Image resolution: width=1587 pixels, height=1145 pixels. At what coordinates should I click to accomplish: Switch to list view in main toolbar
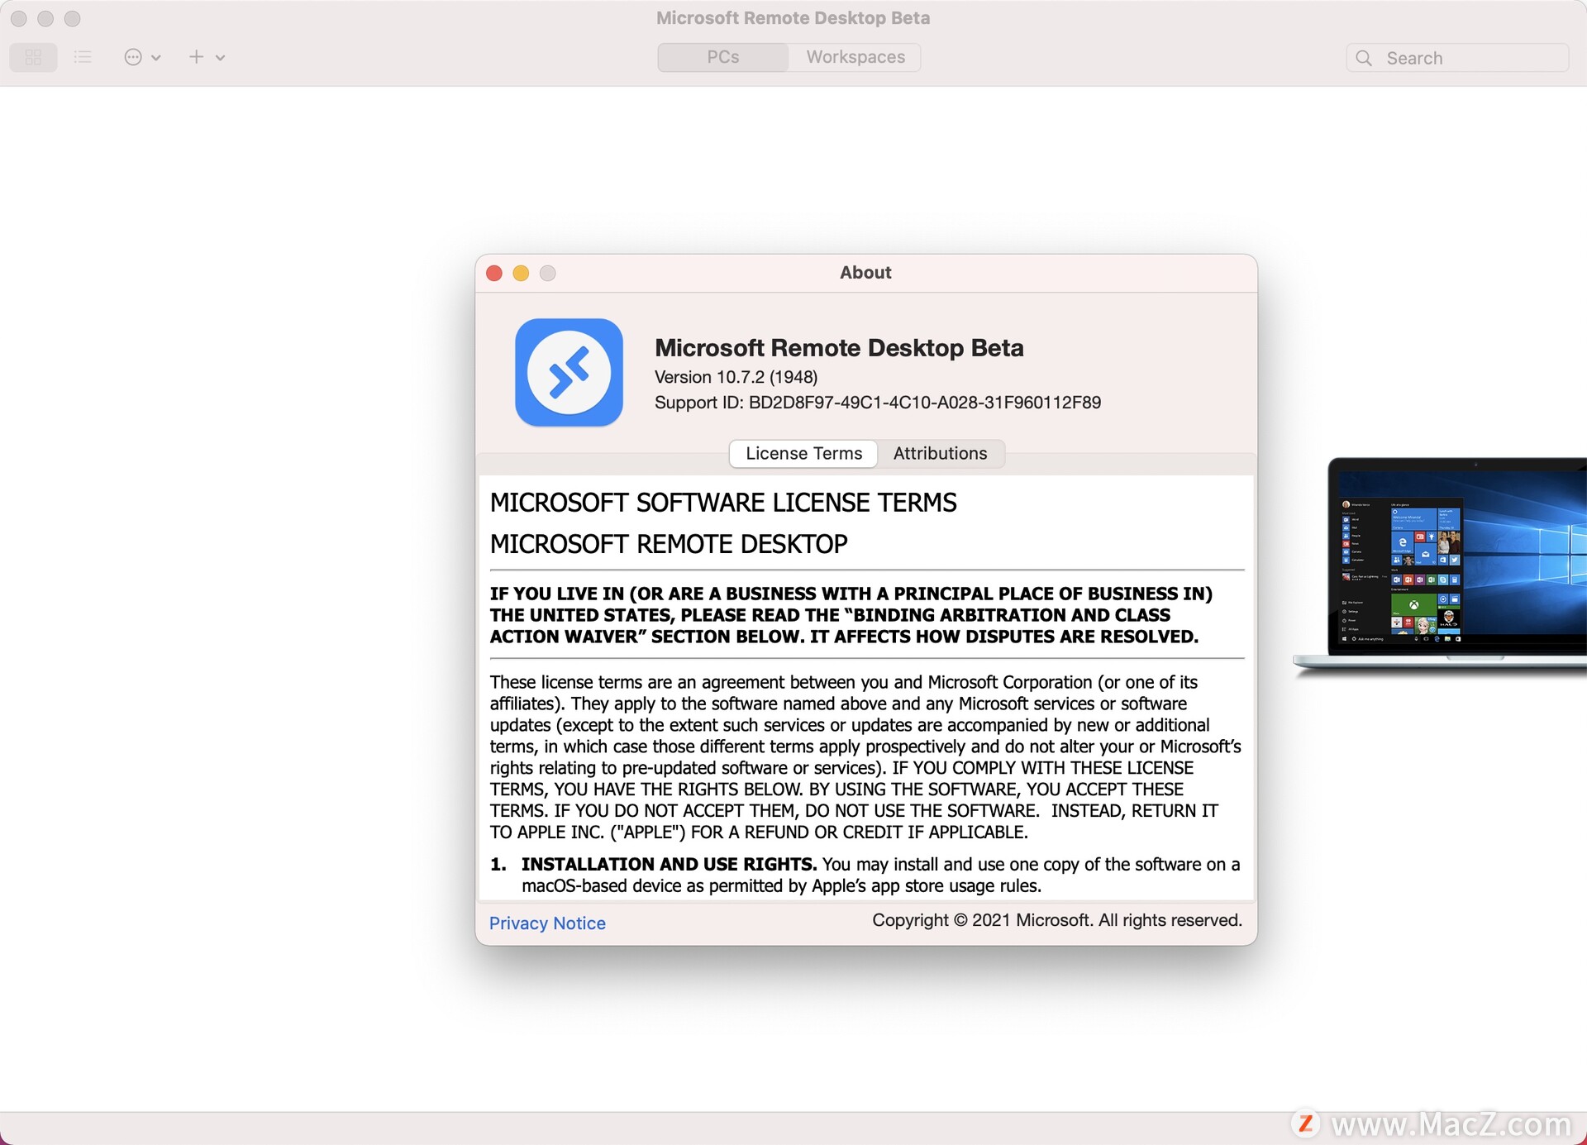83,57
